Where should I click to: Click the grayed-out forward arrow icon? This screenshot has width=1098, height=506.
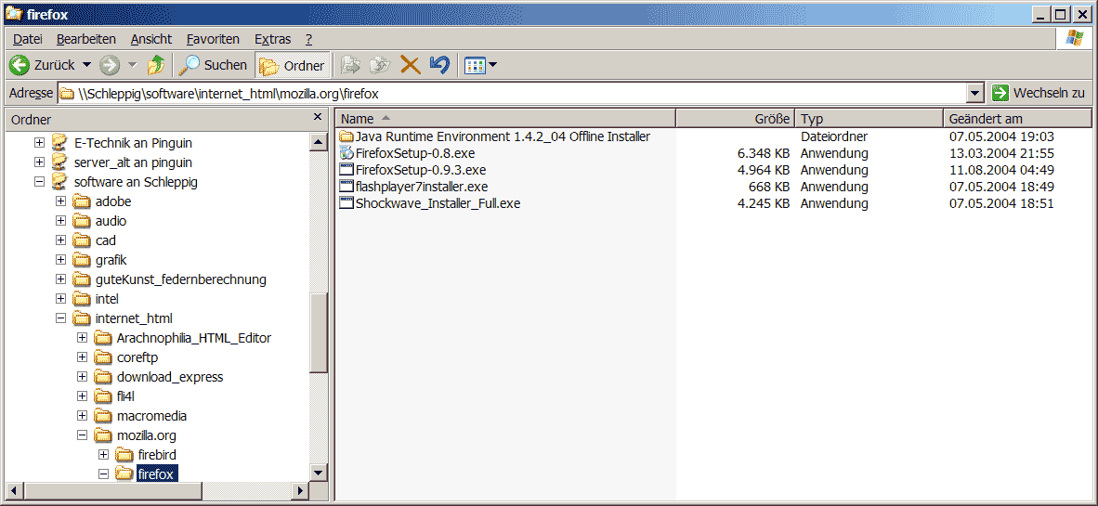[x=110, y=65]
